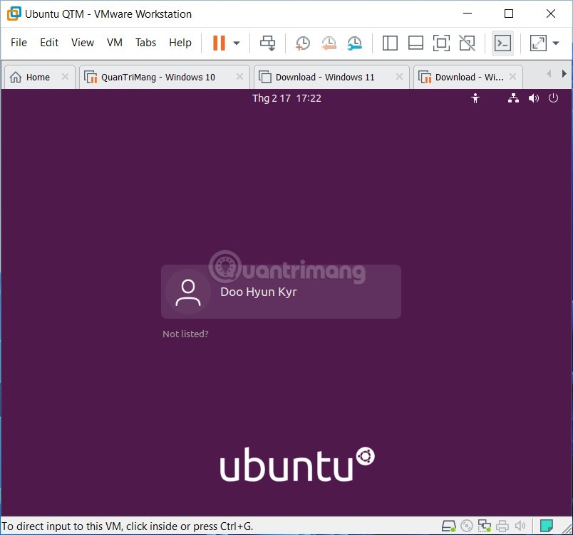Screen dimensions: 573x535
Task: Take a snapshot of this VM
Action: 303,43
